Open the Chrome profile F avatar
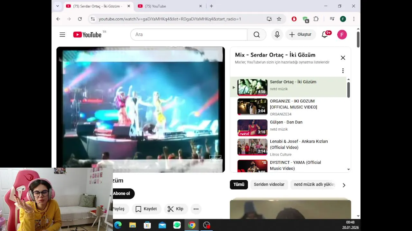412x231 pixels. (x=343, y=19)
